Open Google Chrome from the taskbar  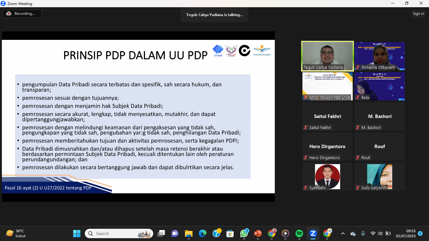click(272, 233)
